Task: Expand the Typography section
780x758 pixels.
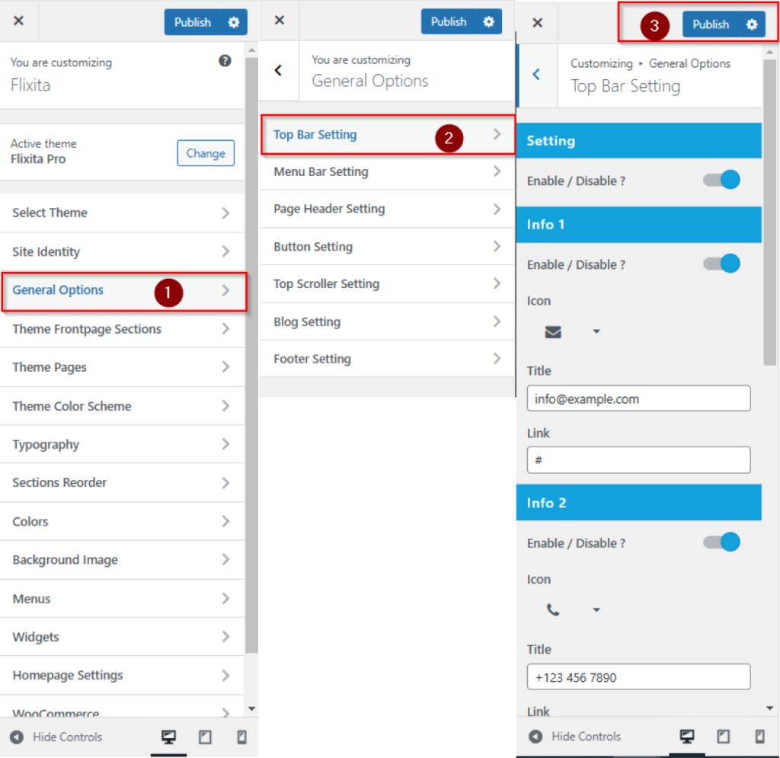Action: 122,444
